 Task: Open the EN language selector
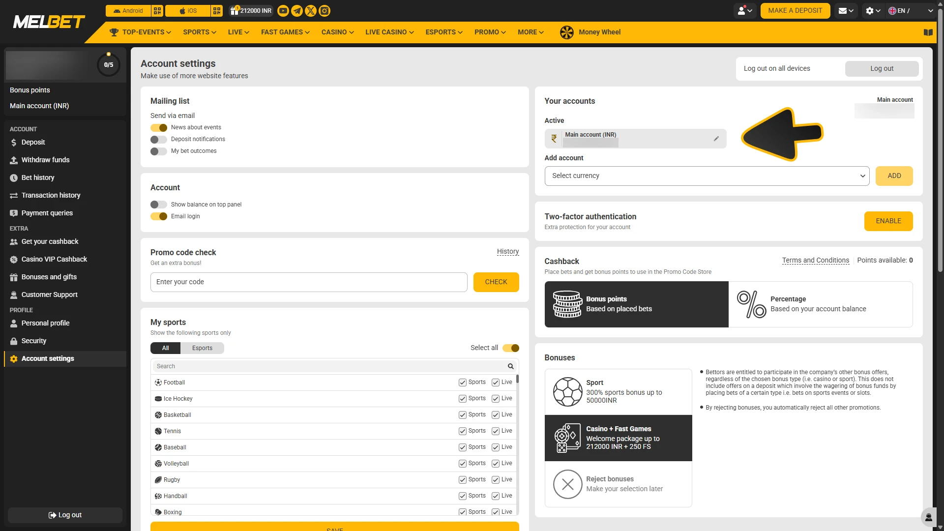(x=911, y=11)
